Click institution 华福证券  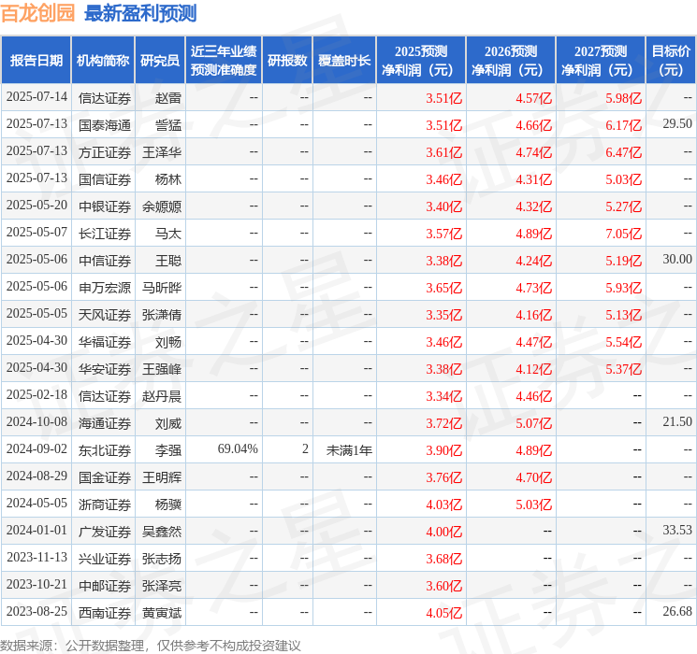pos(105,342)
